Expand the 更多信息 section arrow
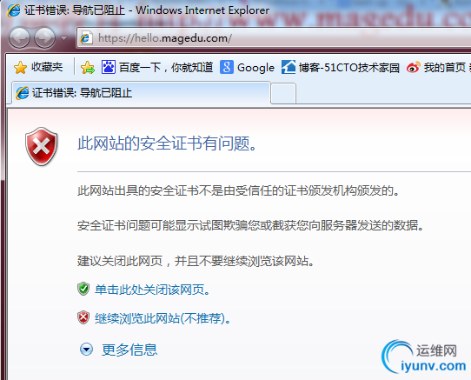The image size is (471, 380). coord(87,350)
